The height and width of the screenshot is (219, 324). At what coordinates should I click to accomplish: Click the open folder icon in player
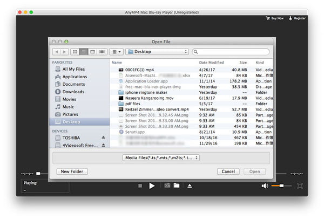point(177,186)
